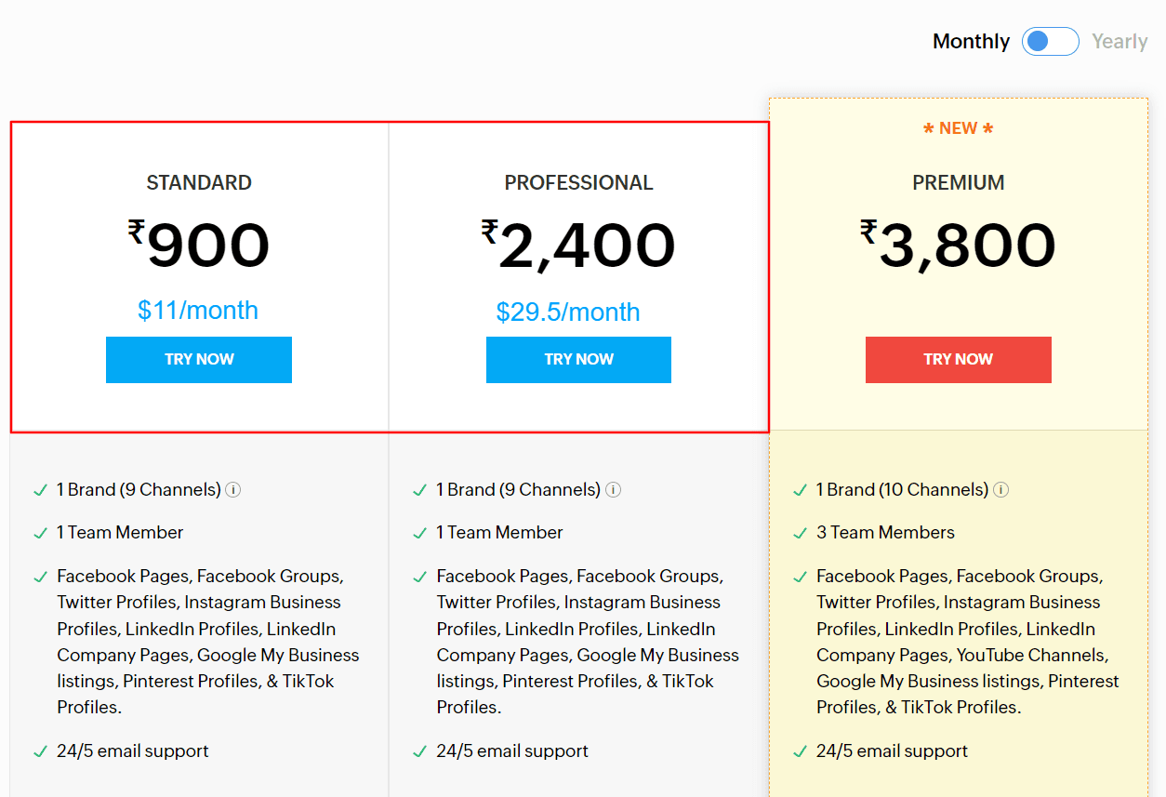Click checkmark next to Premium 3 Team Members
1166x797 pixels.
pos(800,533)
